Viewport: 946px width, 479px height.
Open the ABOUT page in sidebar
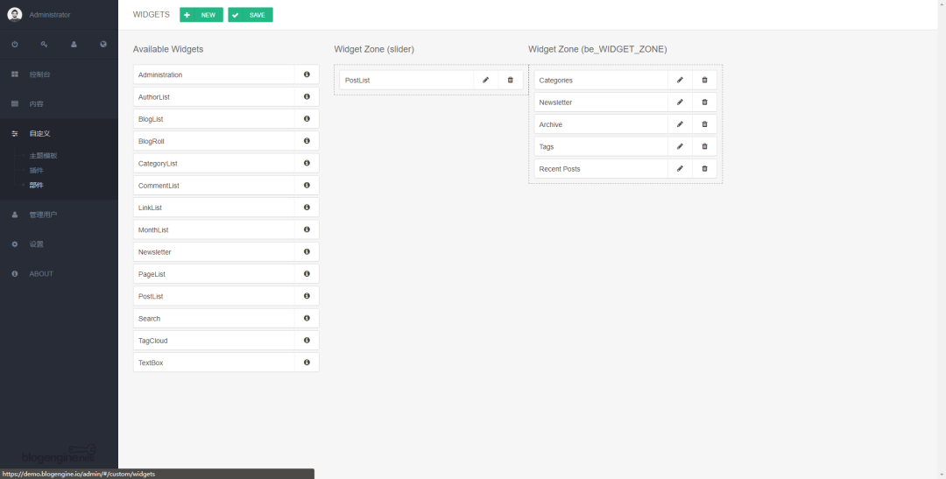[41, 274]
